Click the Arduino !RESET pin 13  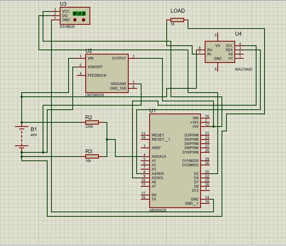click(x=145, y=135)
